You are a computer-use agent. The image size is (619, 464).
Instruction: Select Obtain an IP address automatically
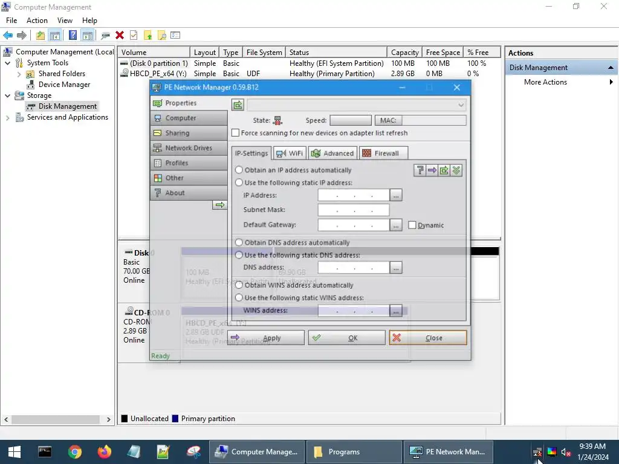click(239, 170)
